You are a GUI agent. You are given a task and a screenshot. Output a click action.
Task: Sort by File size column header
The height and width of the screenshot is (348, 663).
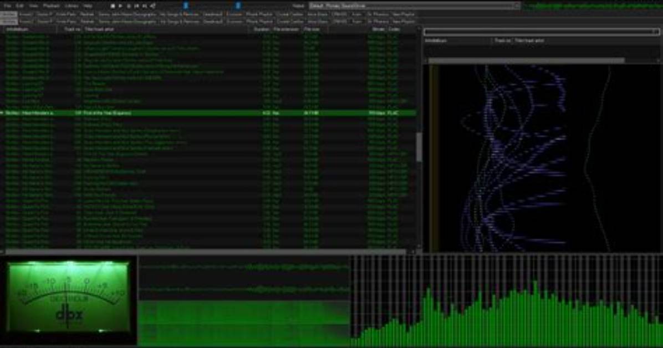(312, 29)
